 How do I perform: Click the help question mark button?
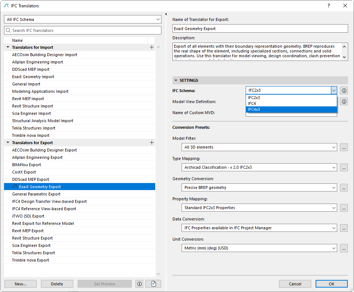coord(329,6)
